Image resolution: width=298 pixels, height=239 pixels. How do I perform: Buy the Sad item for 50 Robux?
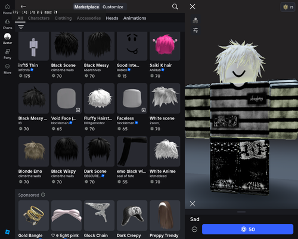point(247,229)
